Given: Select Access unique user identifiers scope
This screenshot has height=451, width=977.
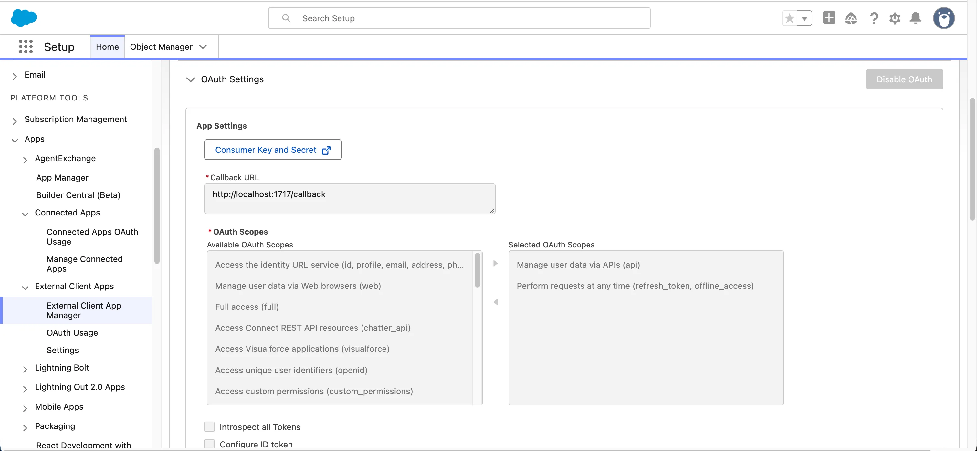Looking at the screenshot, I should pyautogui.click(x=340, y=370).
